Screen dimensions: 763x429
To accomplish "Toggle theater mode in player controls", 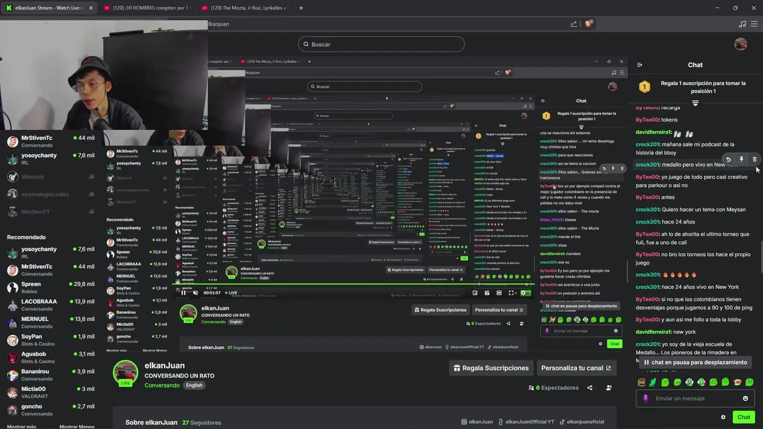I will coord(499,293).
